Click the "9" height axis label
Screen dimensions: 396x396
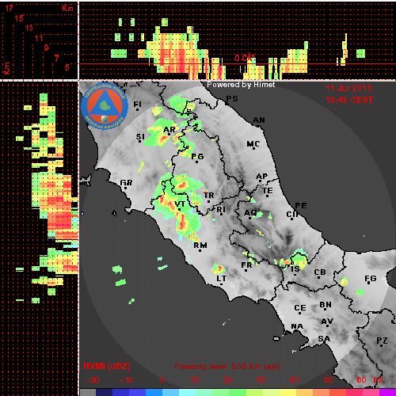tap(47, 48)
